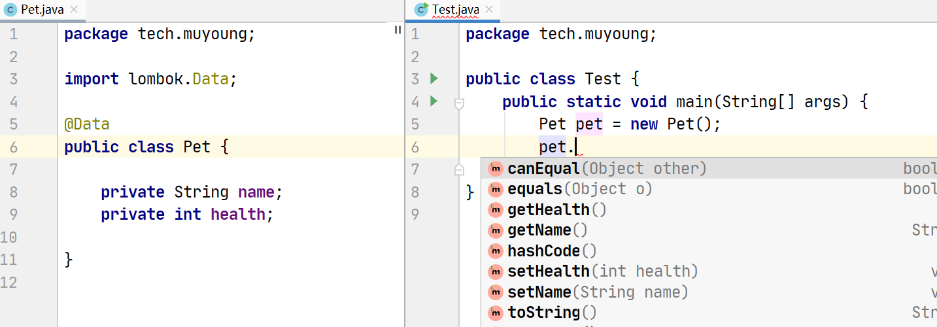
Task: Close the Pet.java tab
Action: pyautogui.click(x=74, y=10)
